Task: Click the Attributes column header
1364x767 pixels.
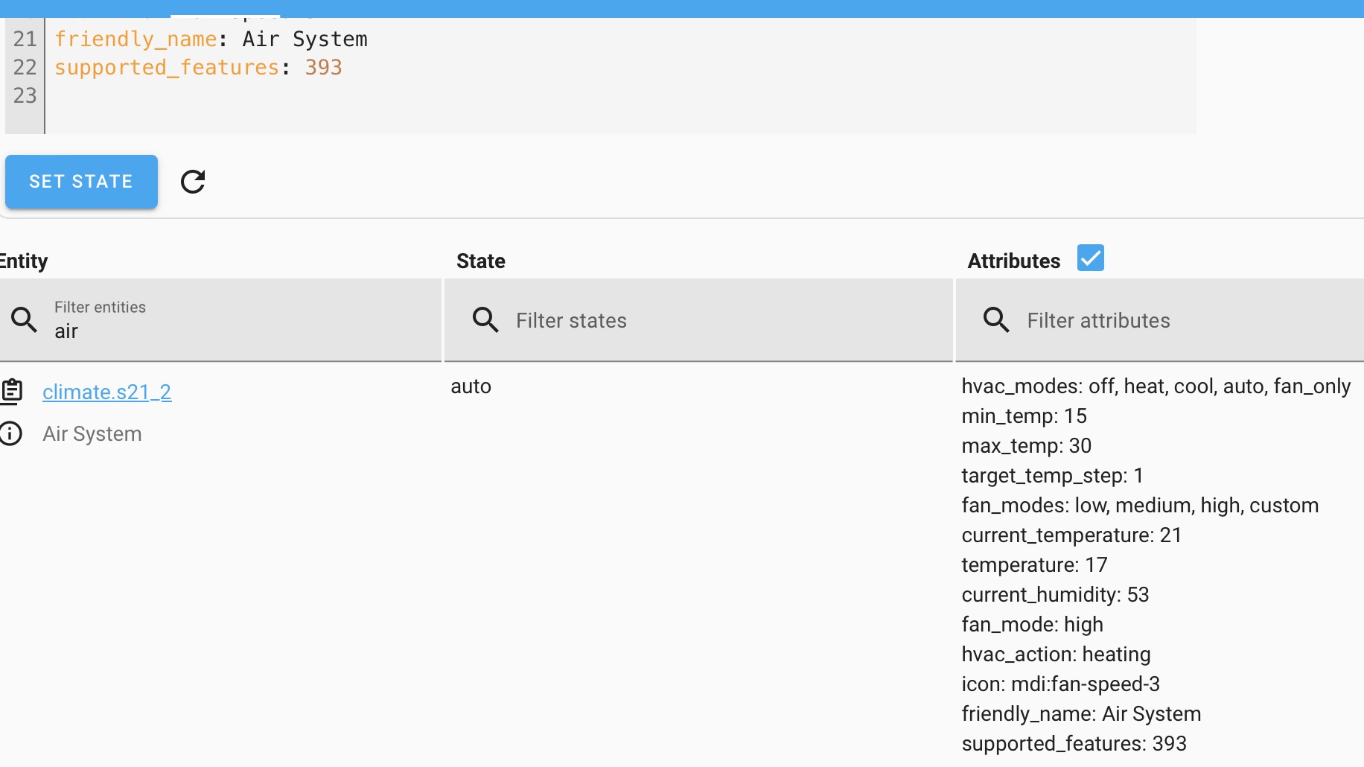Action: click(x=1014, y=261)
